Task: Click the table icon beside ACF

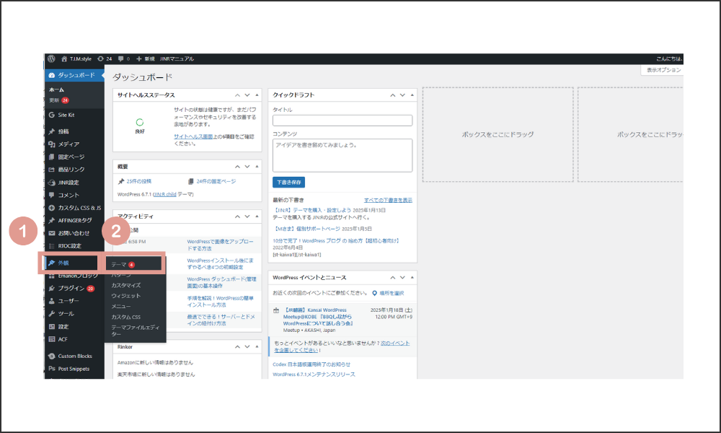Action: coord(51,340)
